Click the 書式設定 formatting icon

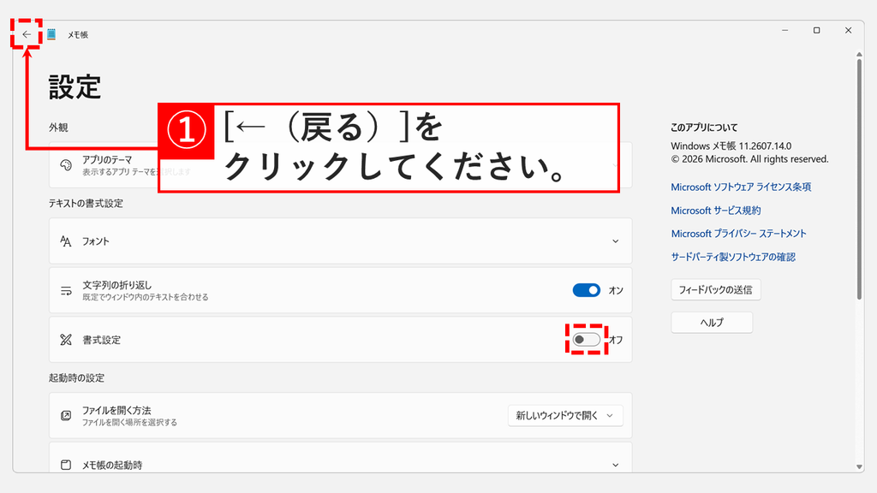point(66,340)
